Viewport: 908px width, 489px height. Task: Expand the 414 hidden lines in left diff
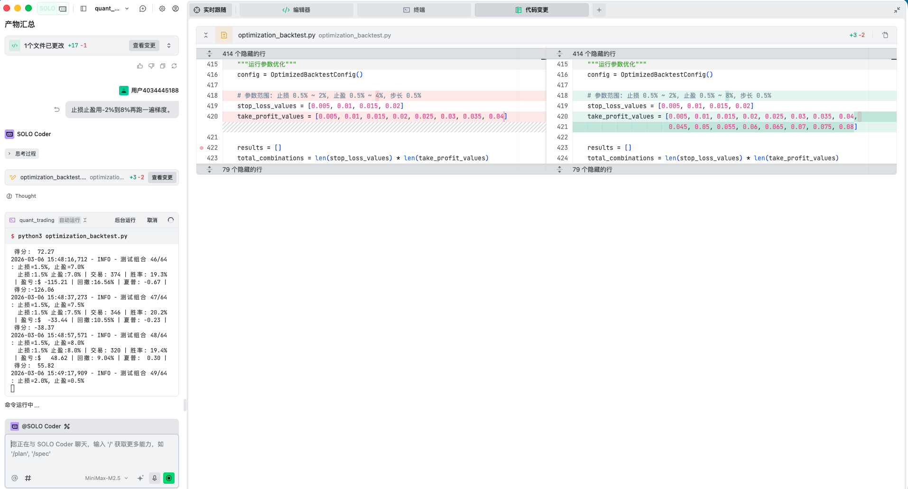click(209, 54)
